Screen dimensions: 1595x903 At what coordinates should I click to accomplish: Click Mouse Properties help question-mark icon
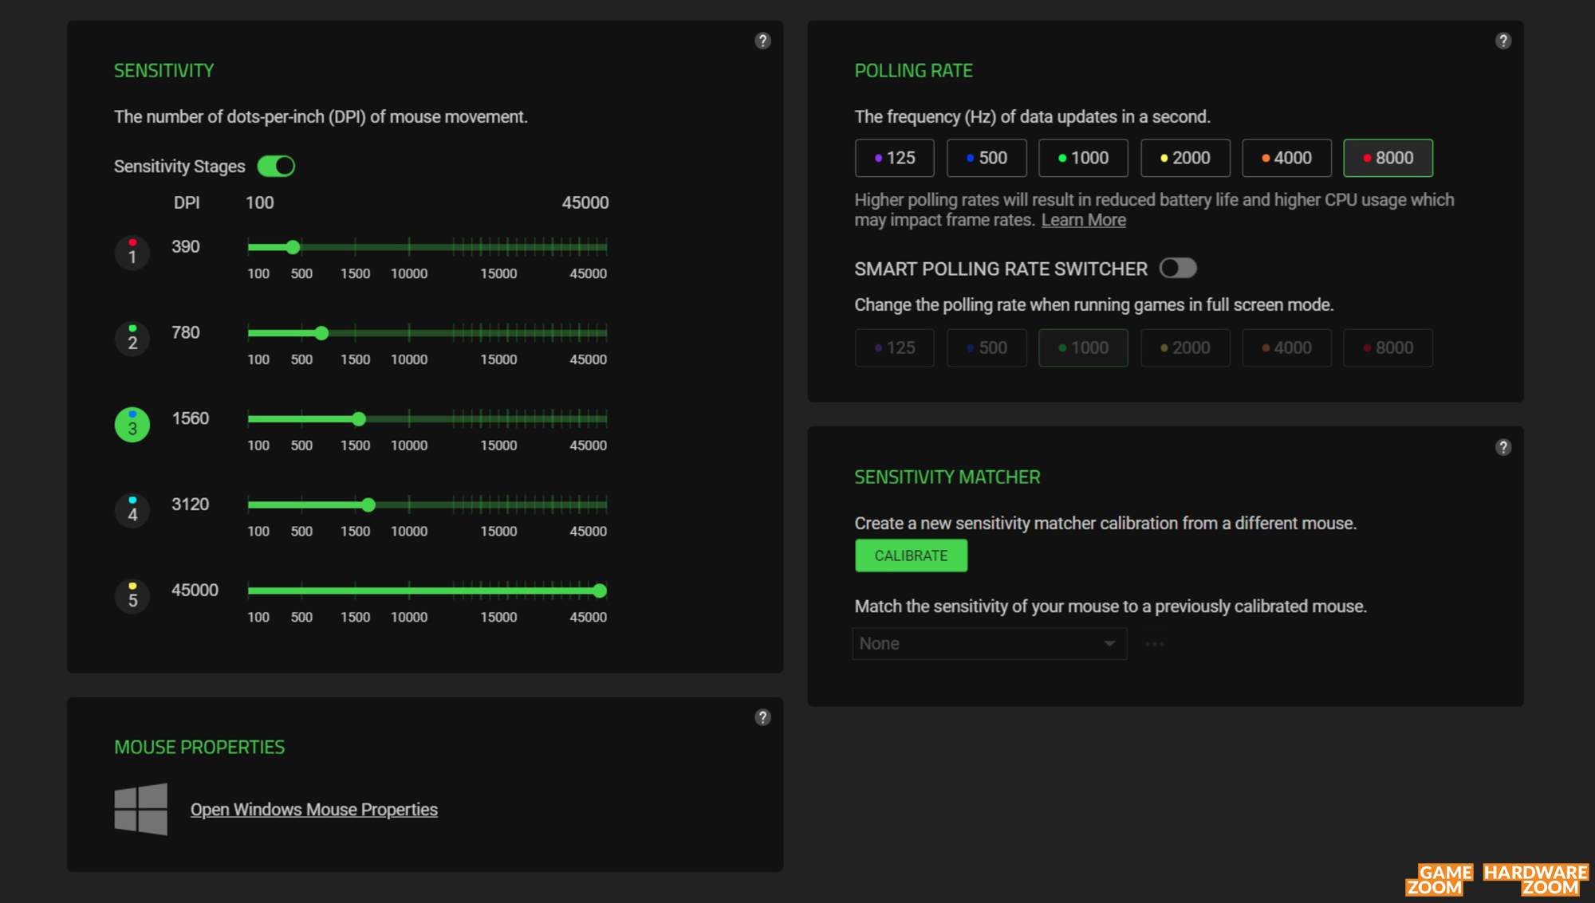(762, 717)
